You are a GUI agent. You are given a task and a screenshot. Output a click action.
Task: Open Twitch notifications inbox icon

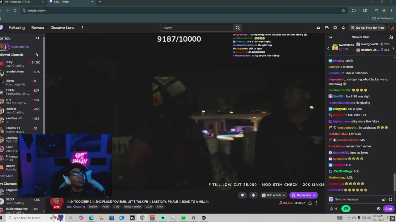[327, 28]
